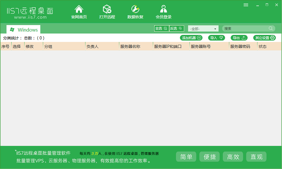The image size is (282, 169).
Task: Expand the -全部- group dropdown
Action: coord(203,29)
